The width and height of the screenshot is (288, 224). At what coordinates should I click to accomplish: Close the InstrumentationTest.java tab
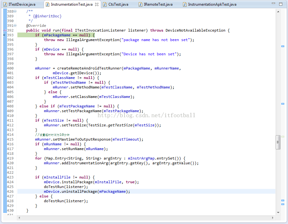coord(97,4)
